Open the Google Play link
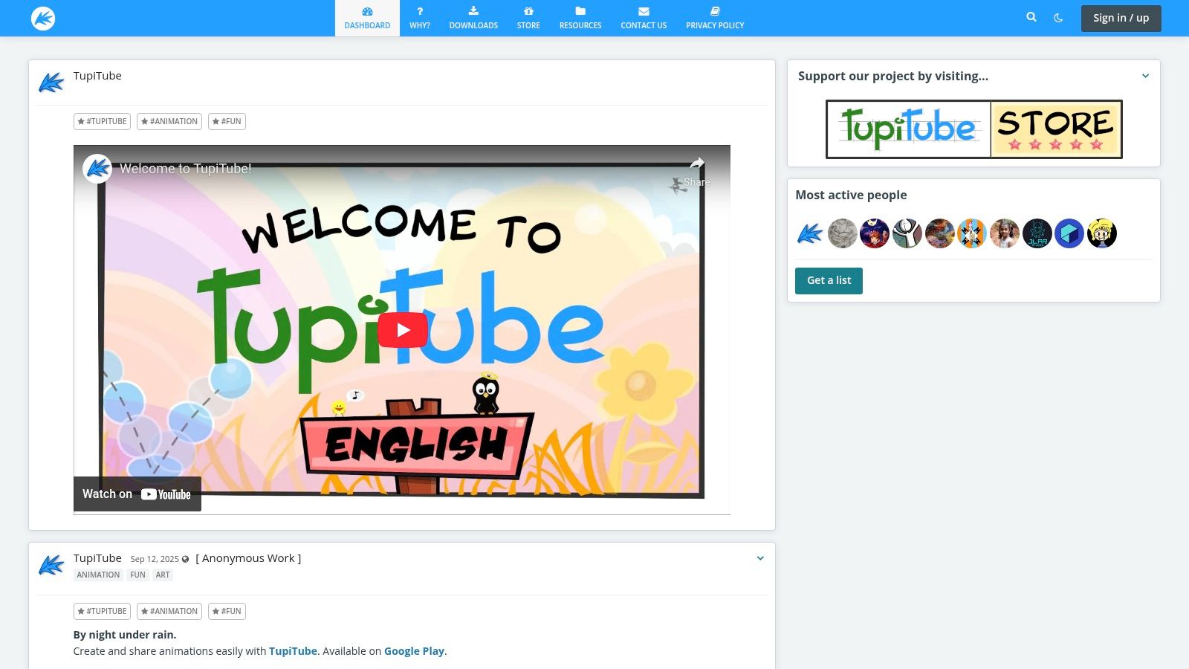The image size is (1189, 669). tap(414, 651)
